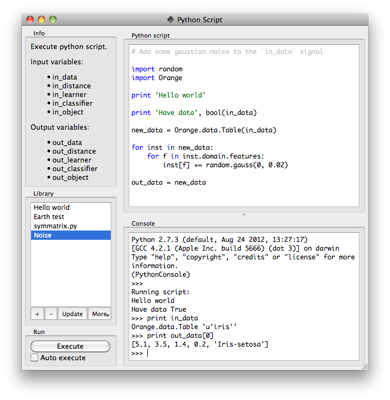Click 'out_learner' in Output variables list

coord(72,160)
